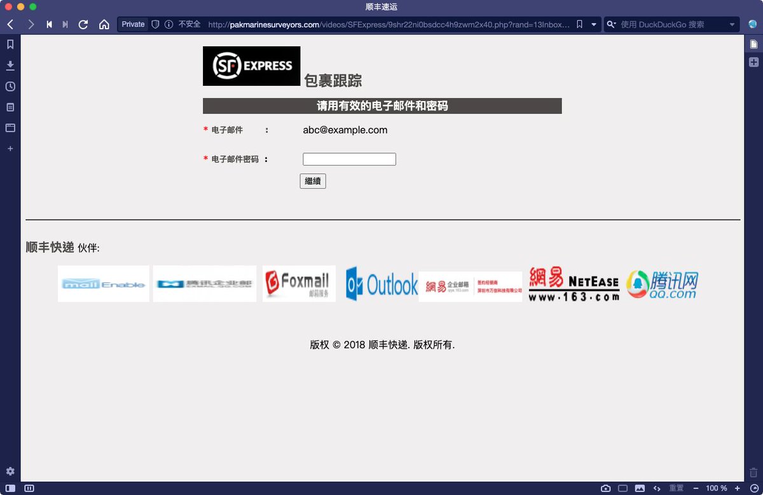Click the 电子邮件密码 label
Screen dimensions: 763x495
[x=235, y=159]
